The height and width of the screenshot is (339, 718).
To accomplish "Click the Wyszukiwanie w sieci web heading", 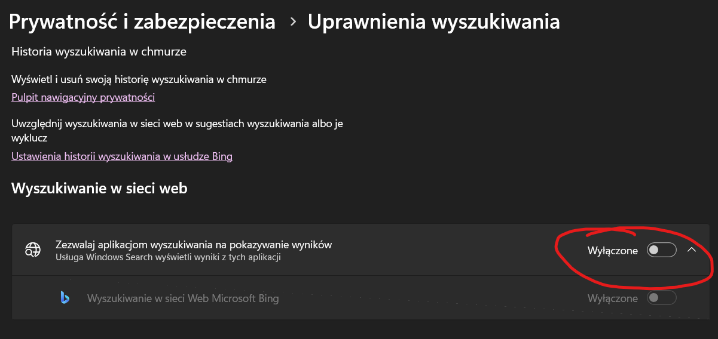I will click(99, 189).
